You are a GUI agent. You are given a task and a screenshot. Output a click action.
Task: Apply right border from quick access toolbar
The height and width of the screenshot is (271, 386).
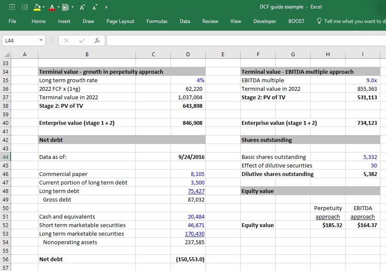pos(24,7)
